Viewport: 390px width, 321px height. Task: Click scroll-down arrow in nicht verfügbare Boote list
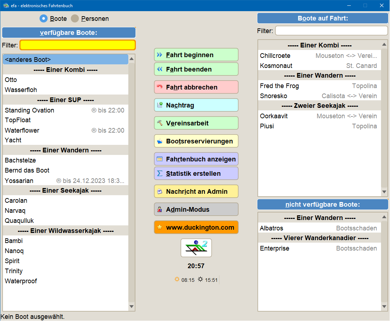tap(384, 307)
